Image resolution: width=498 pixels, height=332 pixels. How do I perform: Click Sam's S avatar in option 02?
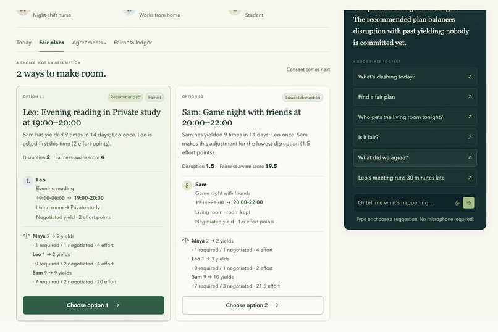click(x=187, y=185)
